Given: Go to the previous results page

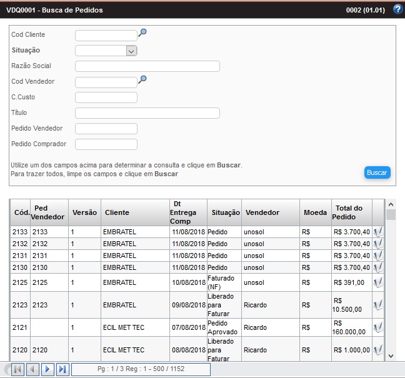Looking at the screenshot, I should (32, 369).
